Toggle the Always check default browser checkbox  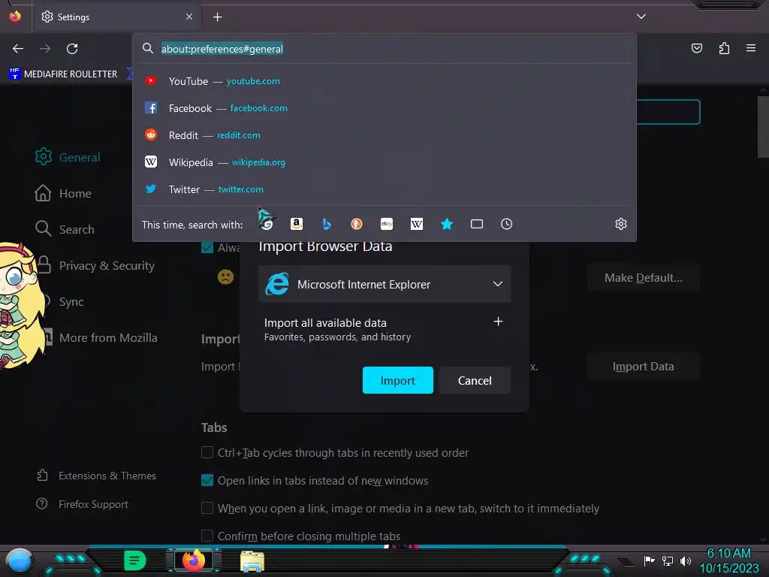pos(207,247)
